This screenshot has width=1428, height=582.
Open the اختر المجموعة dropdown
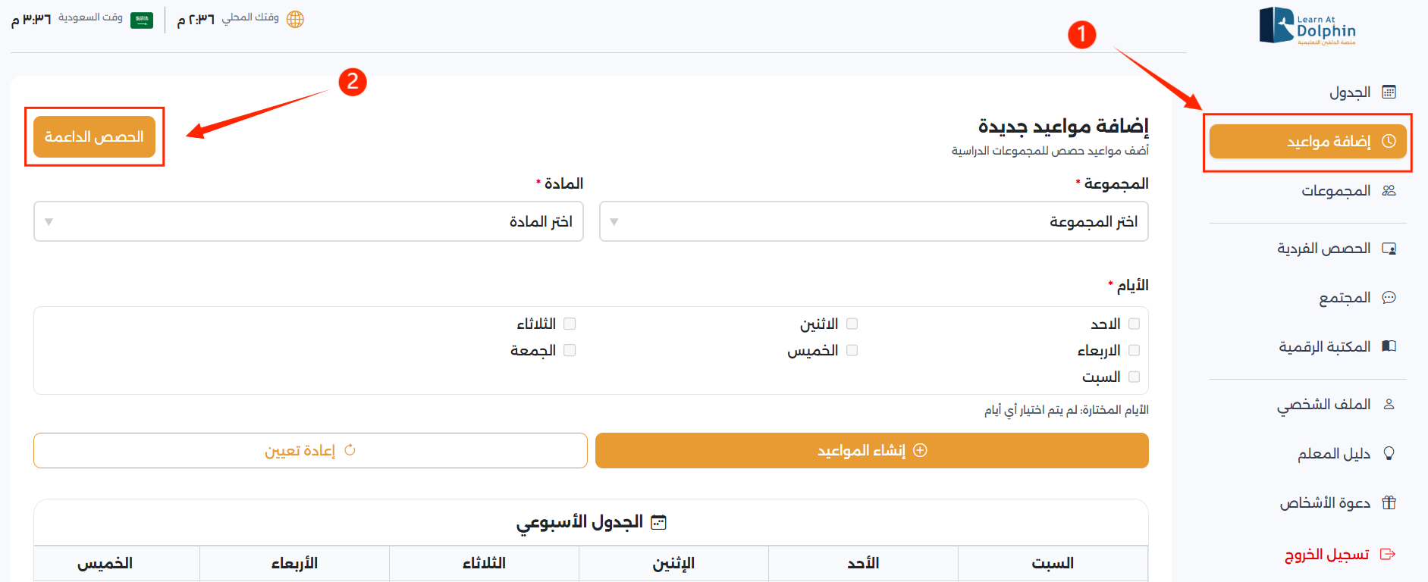point(873,221)
